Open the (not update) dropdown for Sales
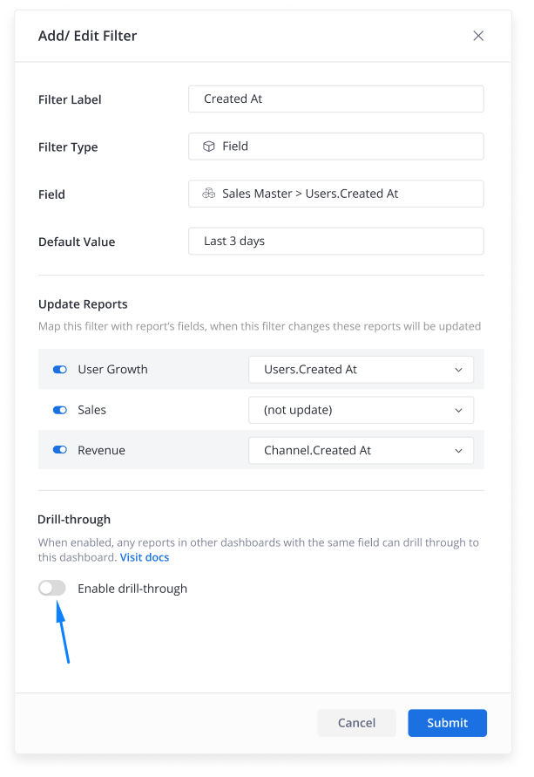The image size is (534, 777). coord(361,410)
